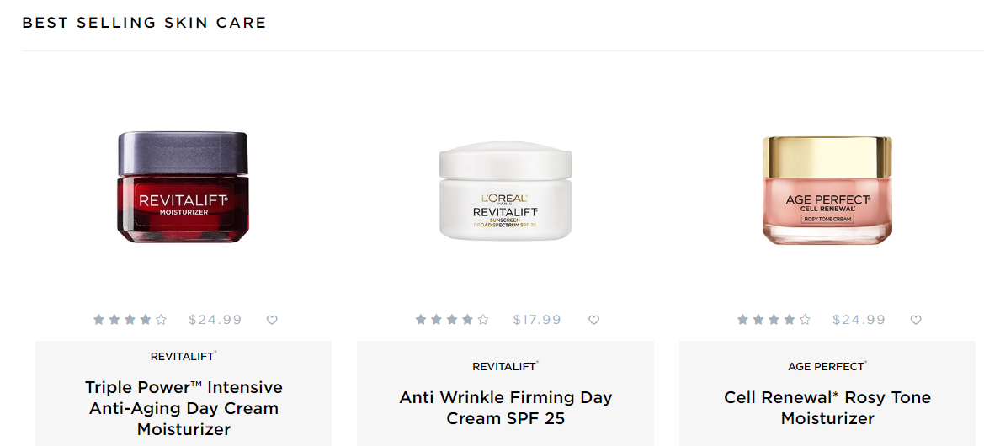Click Revitalift brand label above Anti Wrinkle
Screen dimensions: 984x446
[x=505, y=366]
